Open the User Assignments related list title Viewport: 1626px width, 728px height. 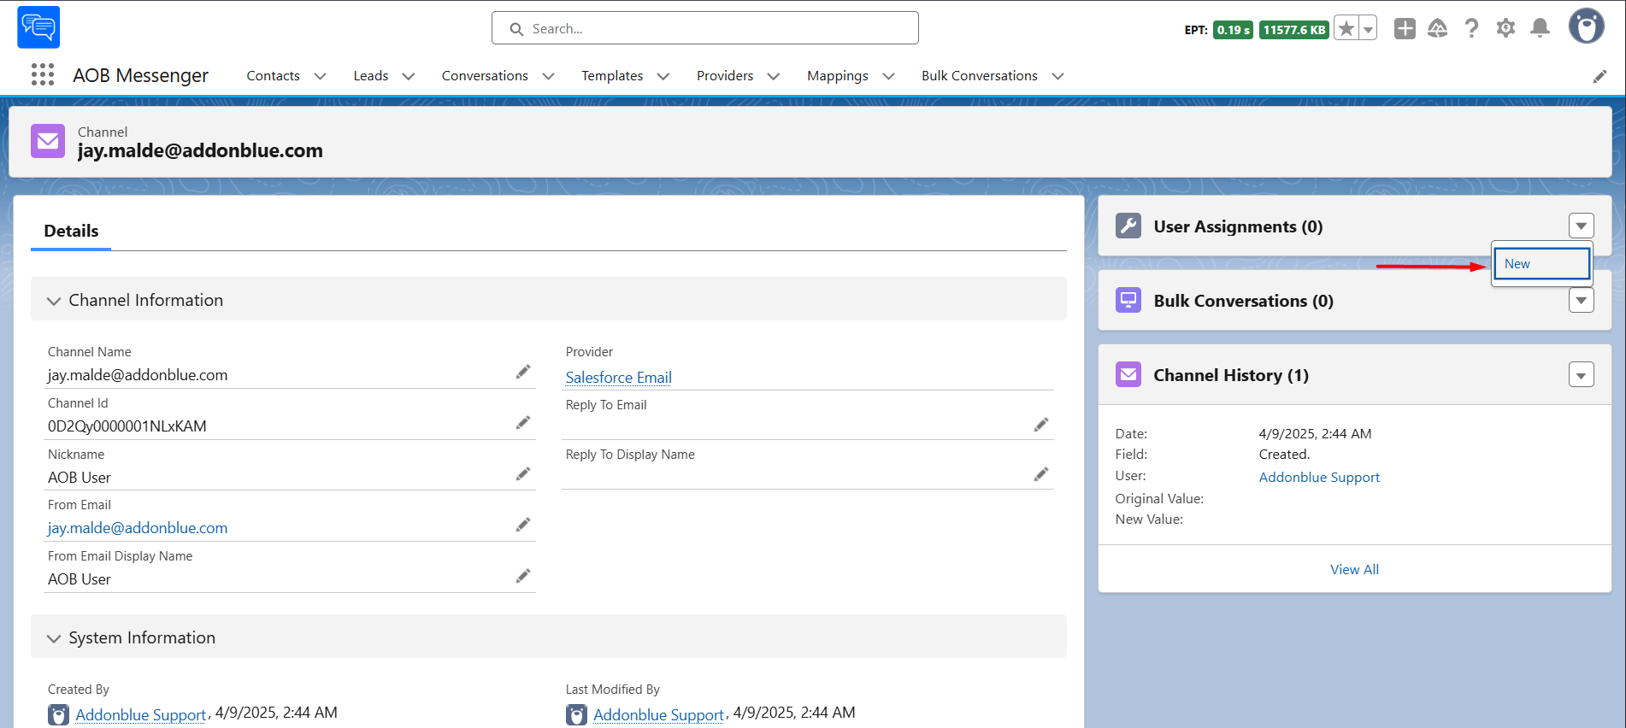(1238, 226)
